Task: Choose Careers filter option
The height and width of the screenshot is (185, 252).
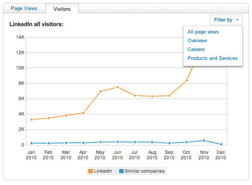Action: point(196,49)
